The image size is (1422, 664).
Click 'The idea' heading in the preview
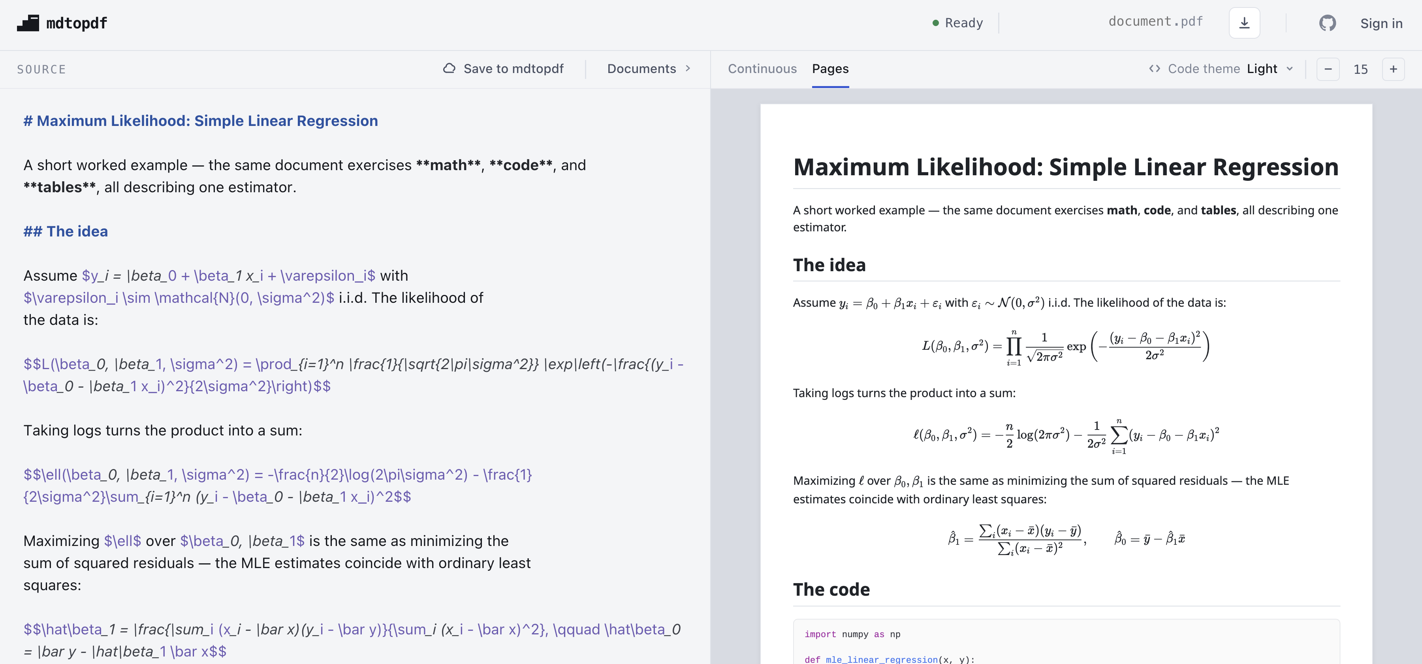pyautogui.click(x=829, y=265)
